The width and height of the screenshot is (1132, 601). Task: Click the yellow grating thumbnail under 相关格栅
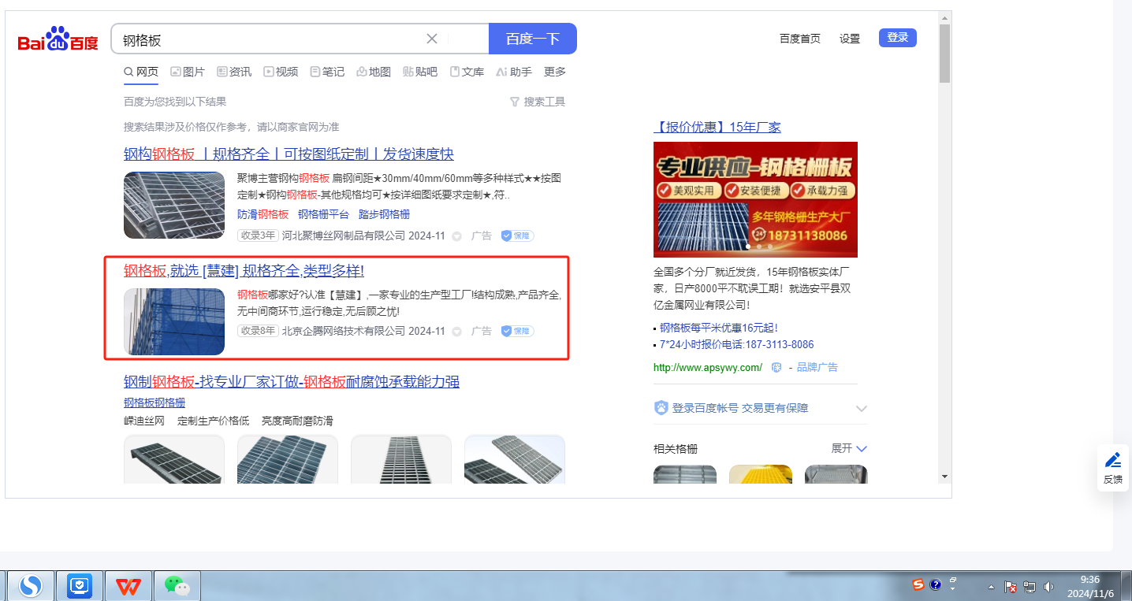pyautogui.click(x=761, y=474)
